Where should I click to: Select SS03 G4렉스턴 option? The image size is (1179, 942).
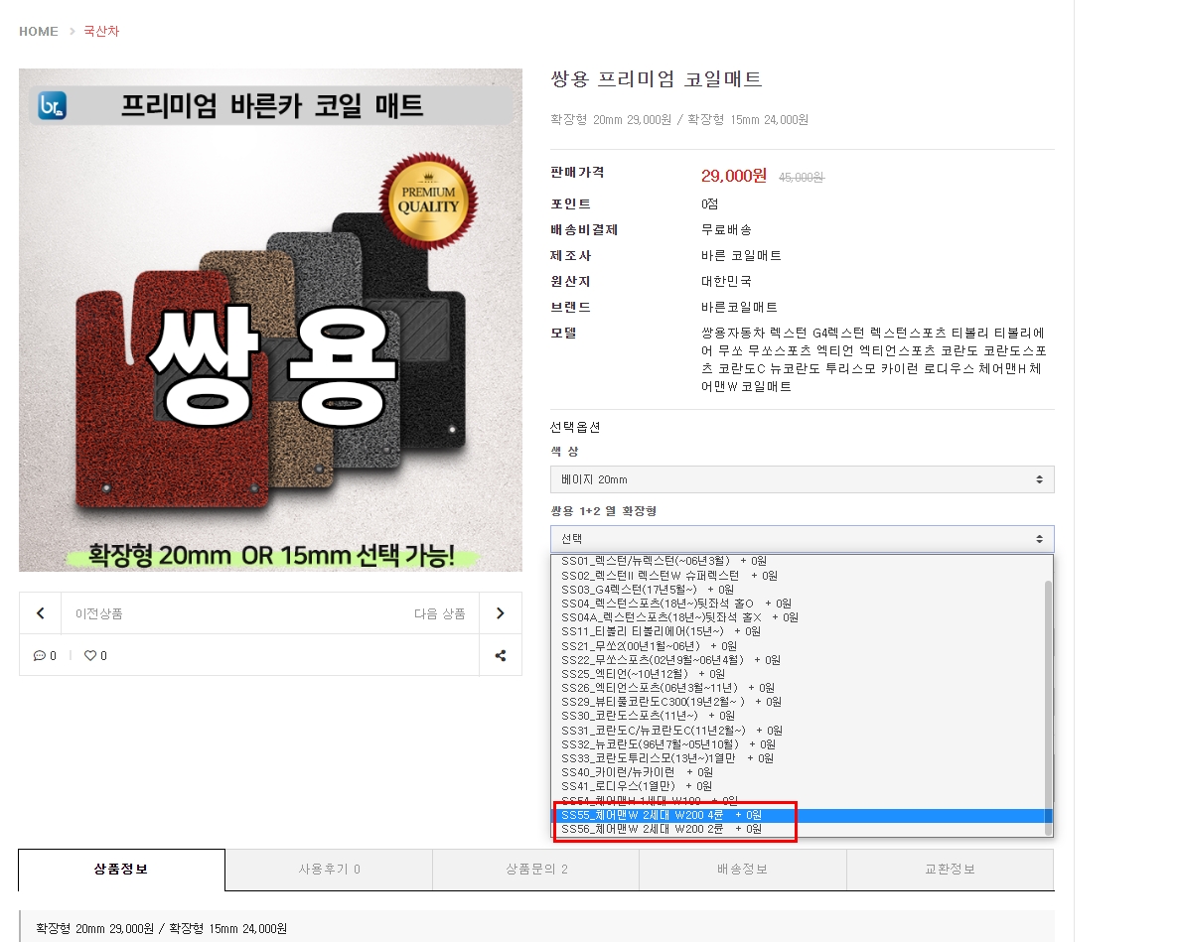(x=648, y=590)
